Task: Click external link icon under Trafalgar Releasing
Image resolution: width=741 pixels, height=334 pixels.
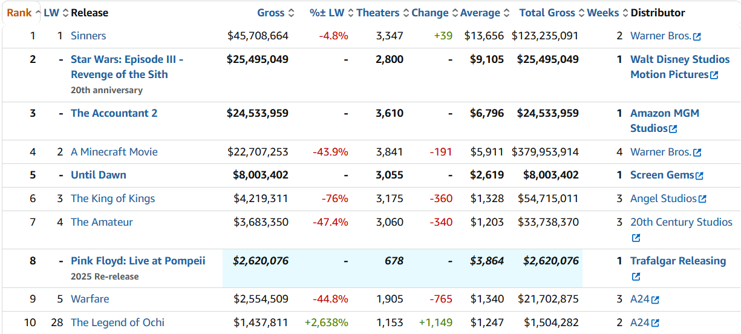Action: click(636, 277)
